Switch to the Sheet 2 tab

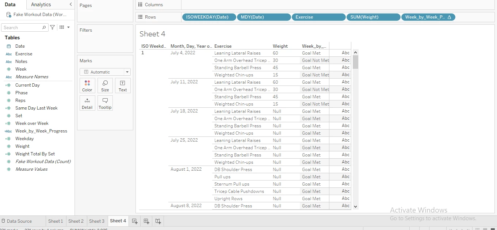76,221
